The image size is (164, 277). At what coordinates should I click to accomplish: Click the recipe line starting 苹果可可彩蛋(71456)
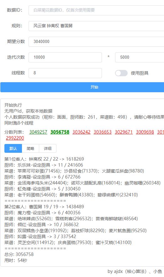point(74,171)
